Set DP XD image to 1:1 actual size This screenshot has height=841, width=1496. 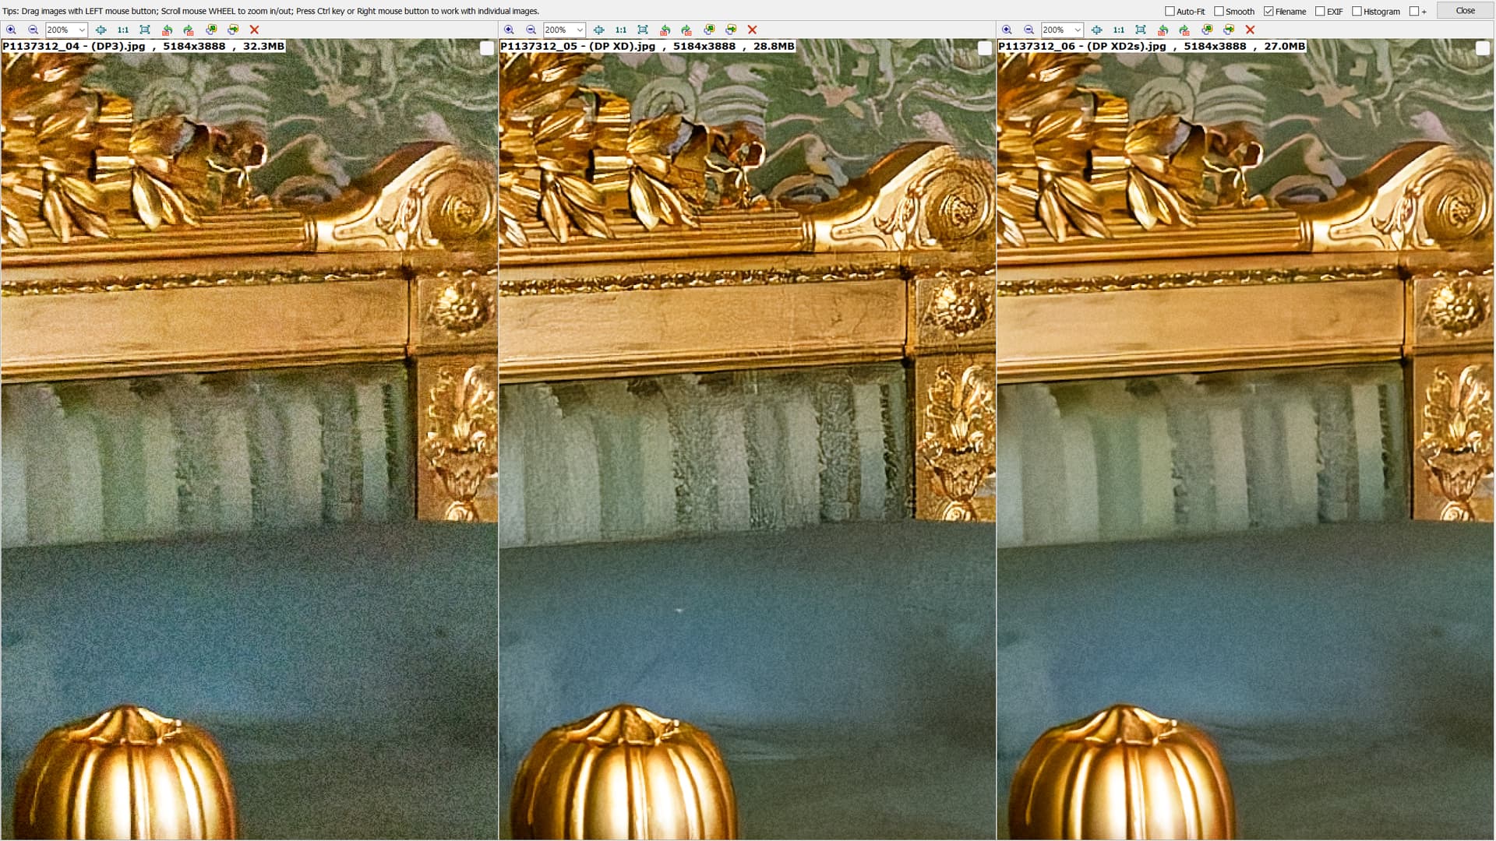point(621,30)
